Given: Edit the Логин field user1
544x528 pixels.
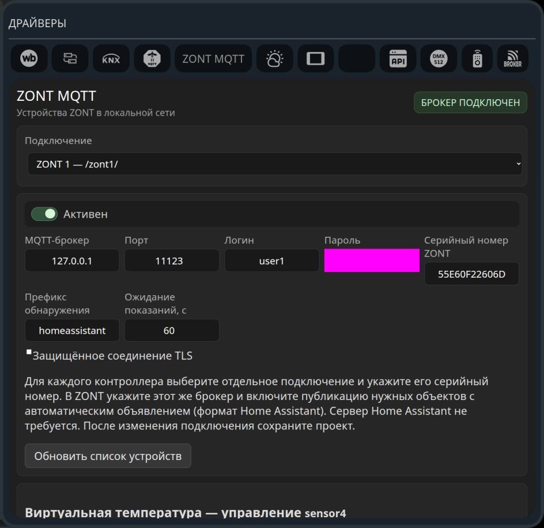Looking at the screenshot, I should 271,261.
